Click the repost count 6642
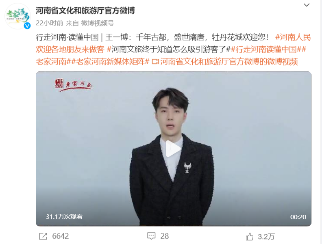 coord(61,236)
